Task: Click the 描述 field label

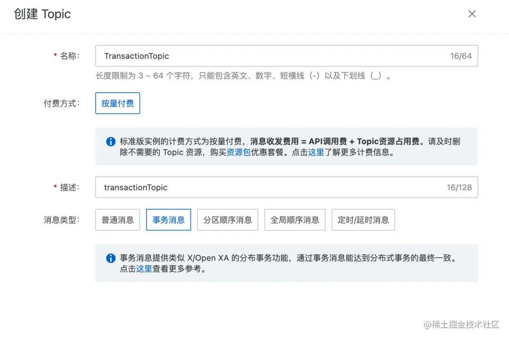Action: [x=69, y=187]
